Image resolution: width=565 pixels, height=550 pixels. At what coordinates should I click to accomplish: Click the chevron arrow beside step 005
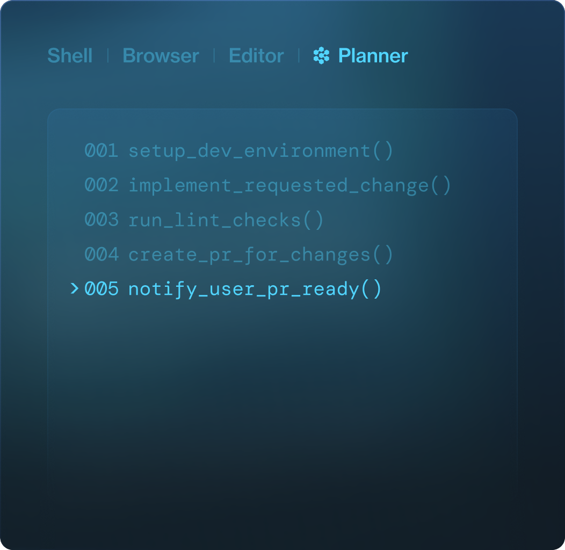pyautogui.click(x=75, y=289)
